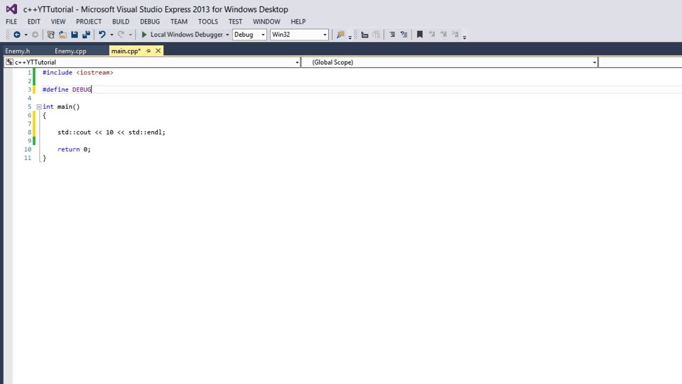Viewport: 682px width, 384px height.
Task: Click the previous bookmark icon
Action: coord(432,35)
